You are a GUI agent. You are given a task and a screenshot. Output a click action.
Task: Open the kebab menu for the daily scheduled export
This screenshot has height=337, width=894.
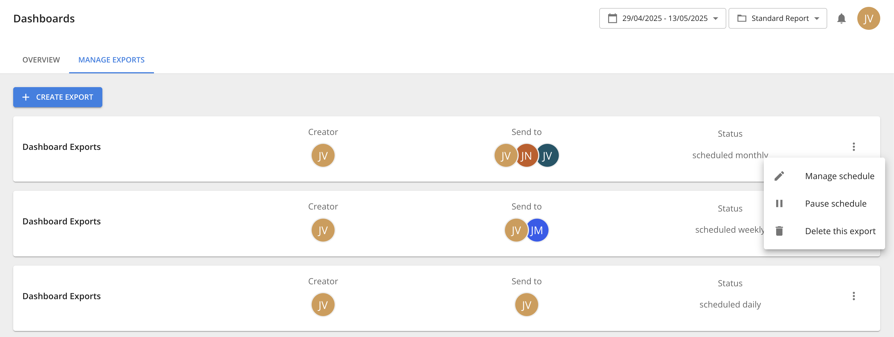coord(854,296)
